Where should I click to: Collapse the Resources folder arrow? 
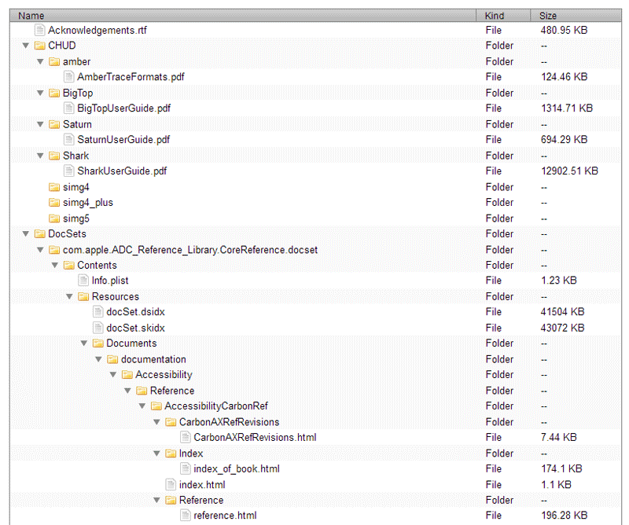tap(70, 296)
